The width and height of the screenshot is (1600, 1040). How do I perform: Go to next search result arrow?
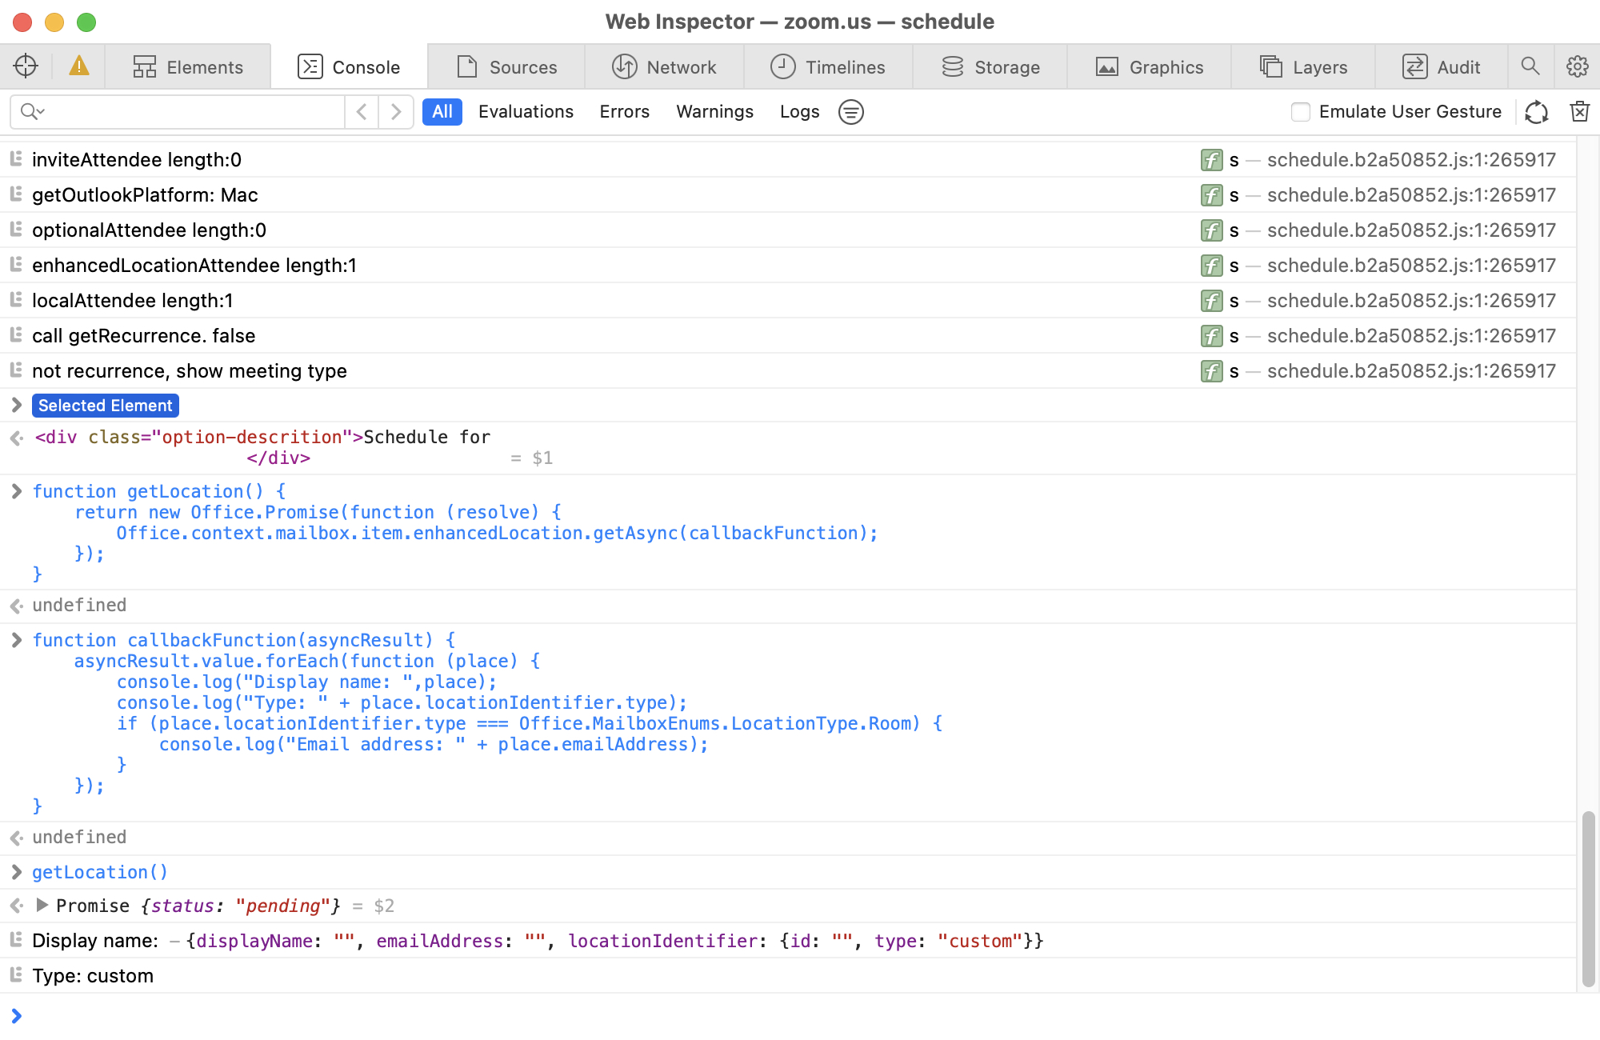point(395,112)
